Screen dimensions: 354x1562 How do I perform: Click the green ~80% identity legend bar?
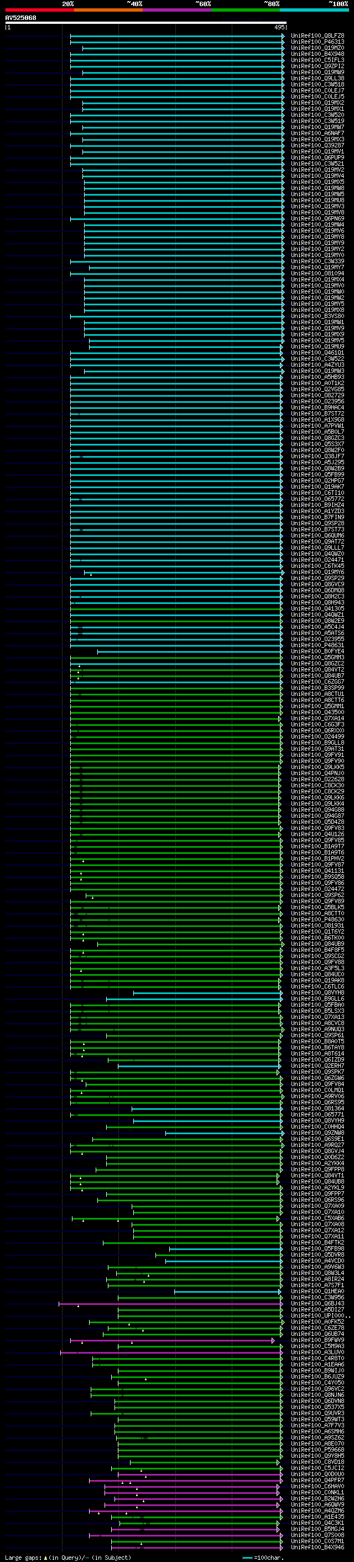tap(246, 10)
